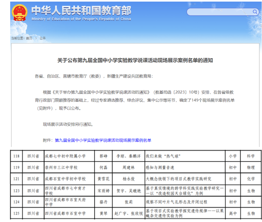Click the 我们来做"热气球" case title
Image resolution: width=262 pixels, height=222 pixels.
coord(163,156)
